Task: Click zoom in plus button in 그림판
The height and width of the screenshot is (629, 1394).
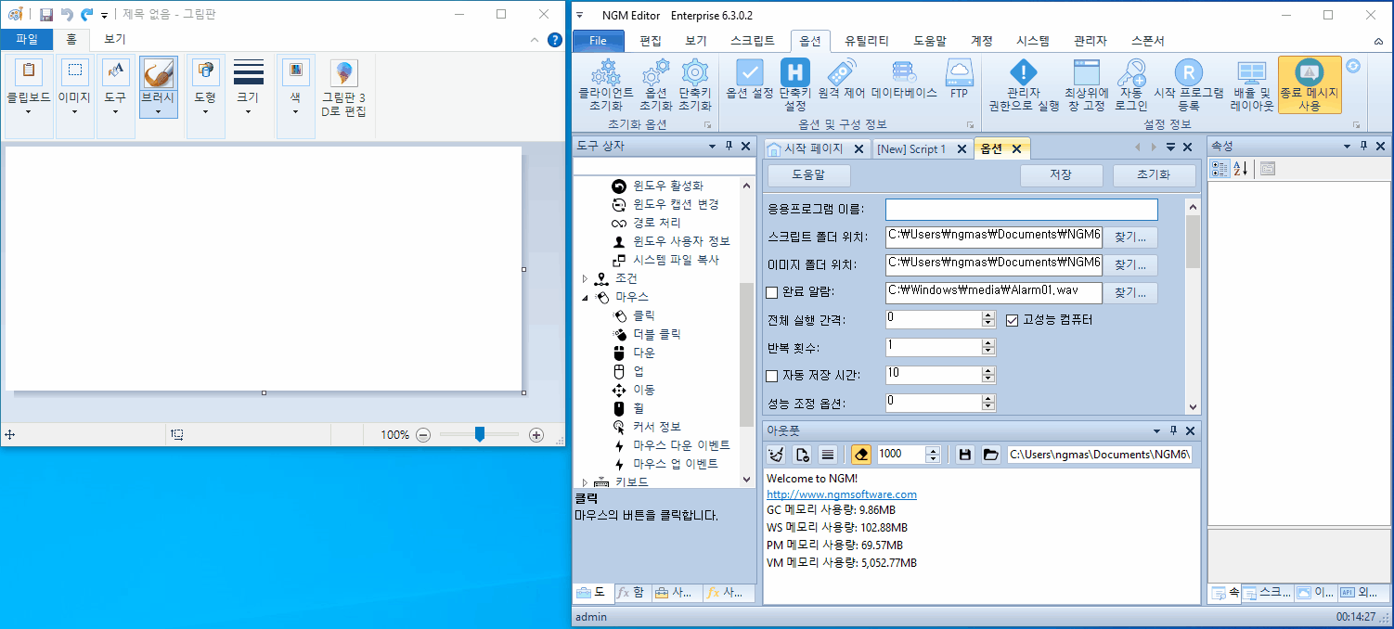Action: pyautogui.click(x=536, y=434)
